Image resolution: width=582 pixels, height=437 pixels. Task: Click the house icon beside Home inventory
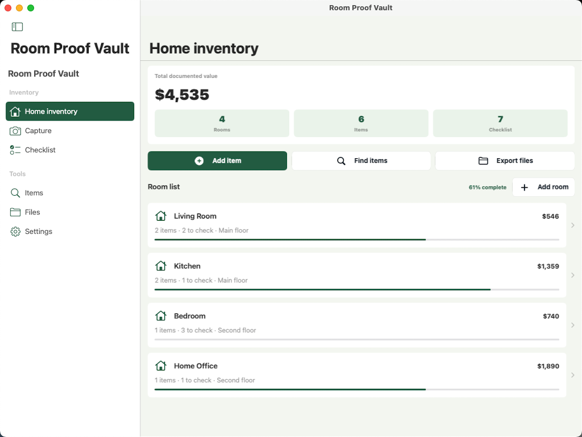coord(15,112)
